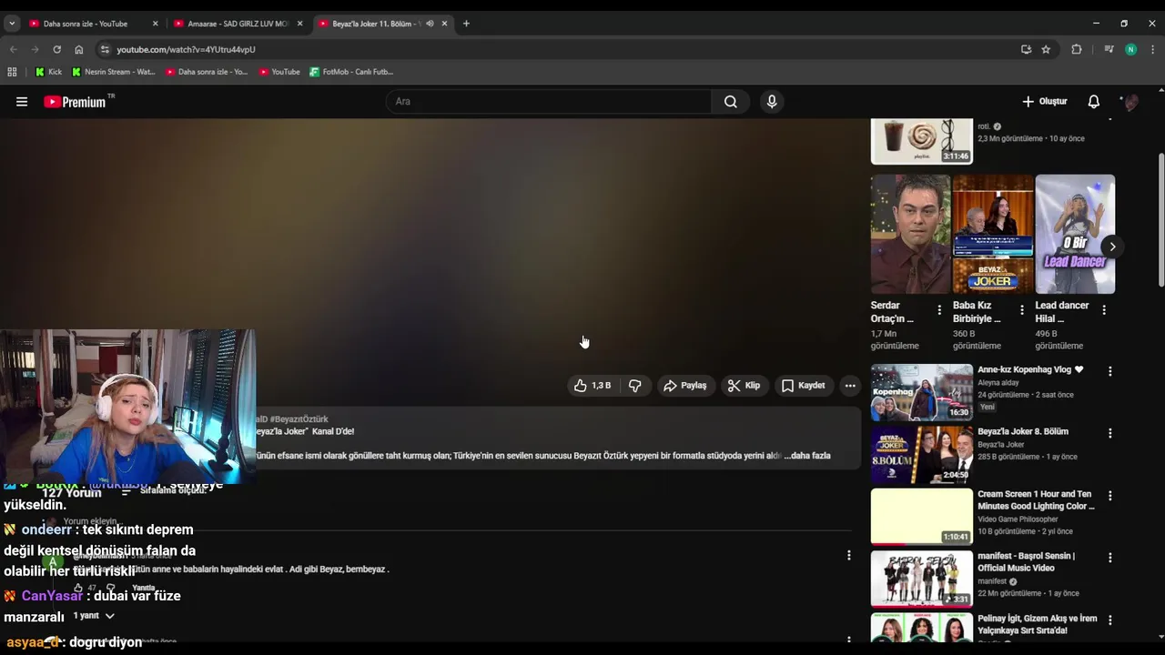1165x655 pixels.
Task: Open Chrome three-dot menu
Action: tap(1152, 49)
